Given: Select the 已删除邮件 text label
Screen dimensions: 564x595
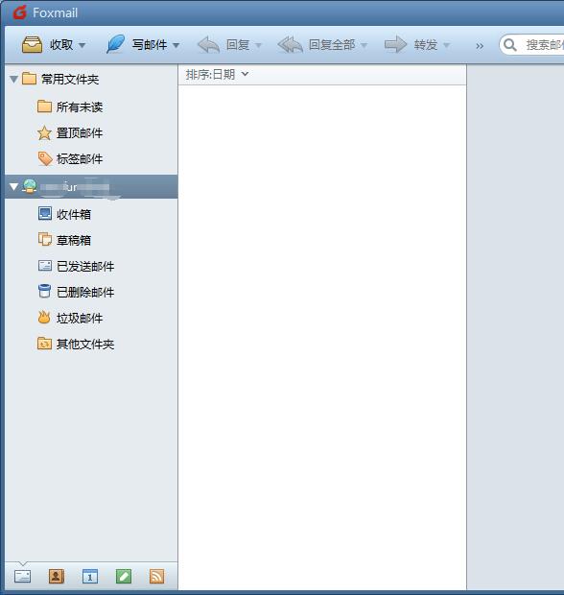Looking at the screenshot, I should (x=85, y=292).
